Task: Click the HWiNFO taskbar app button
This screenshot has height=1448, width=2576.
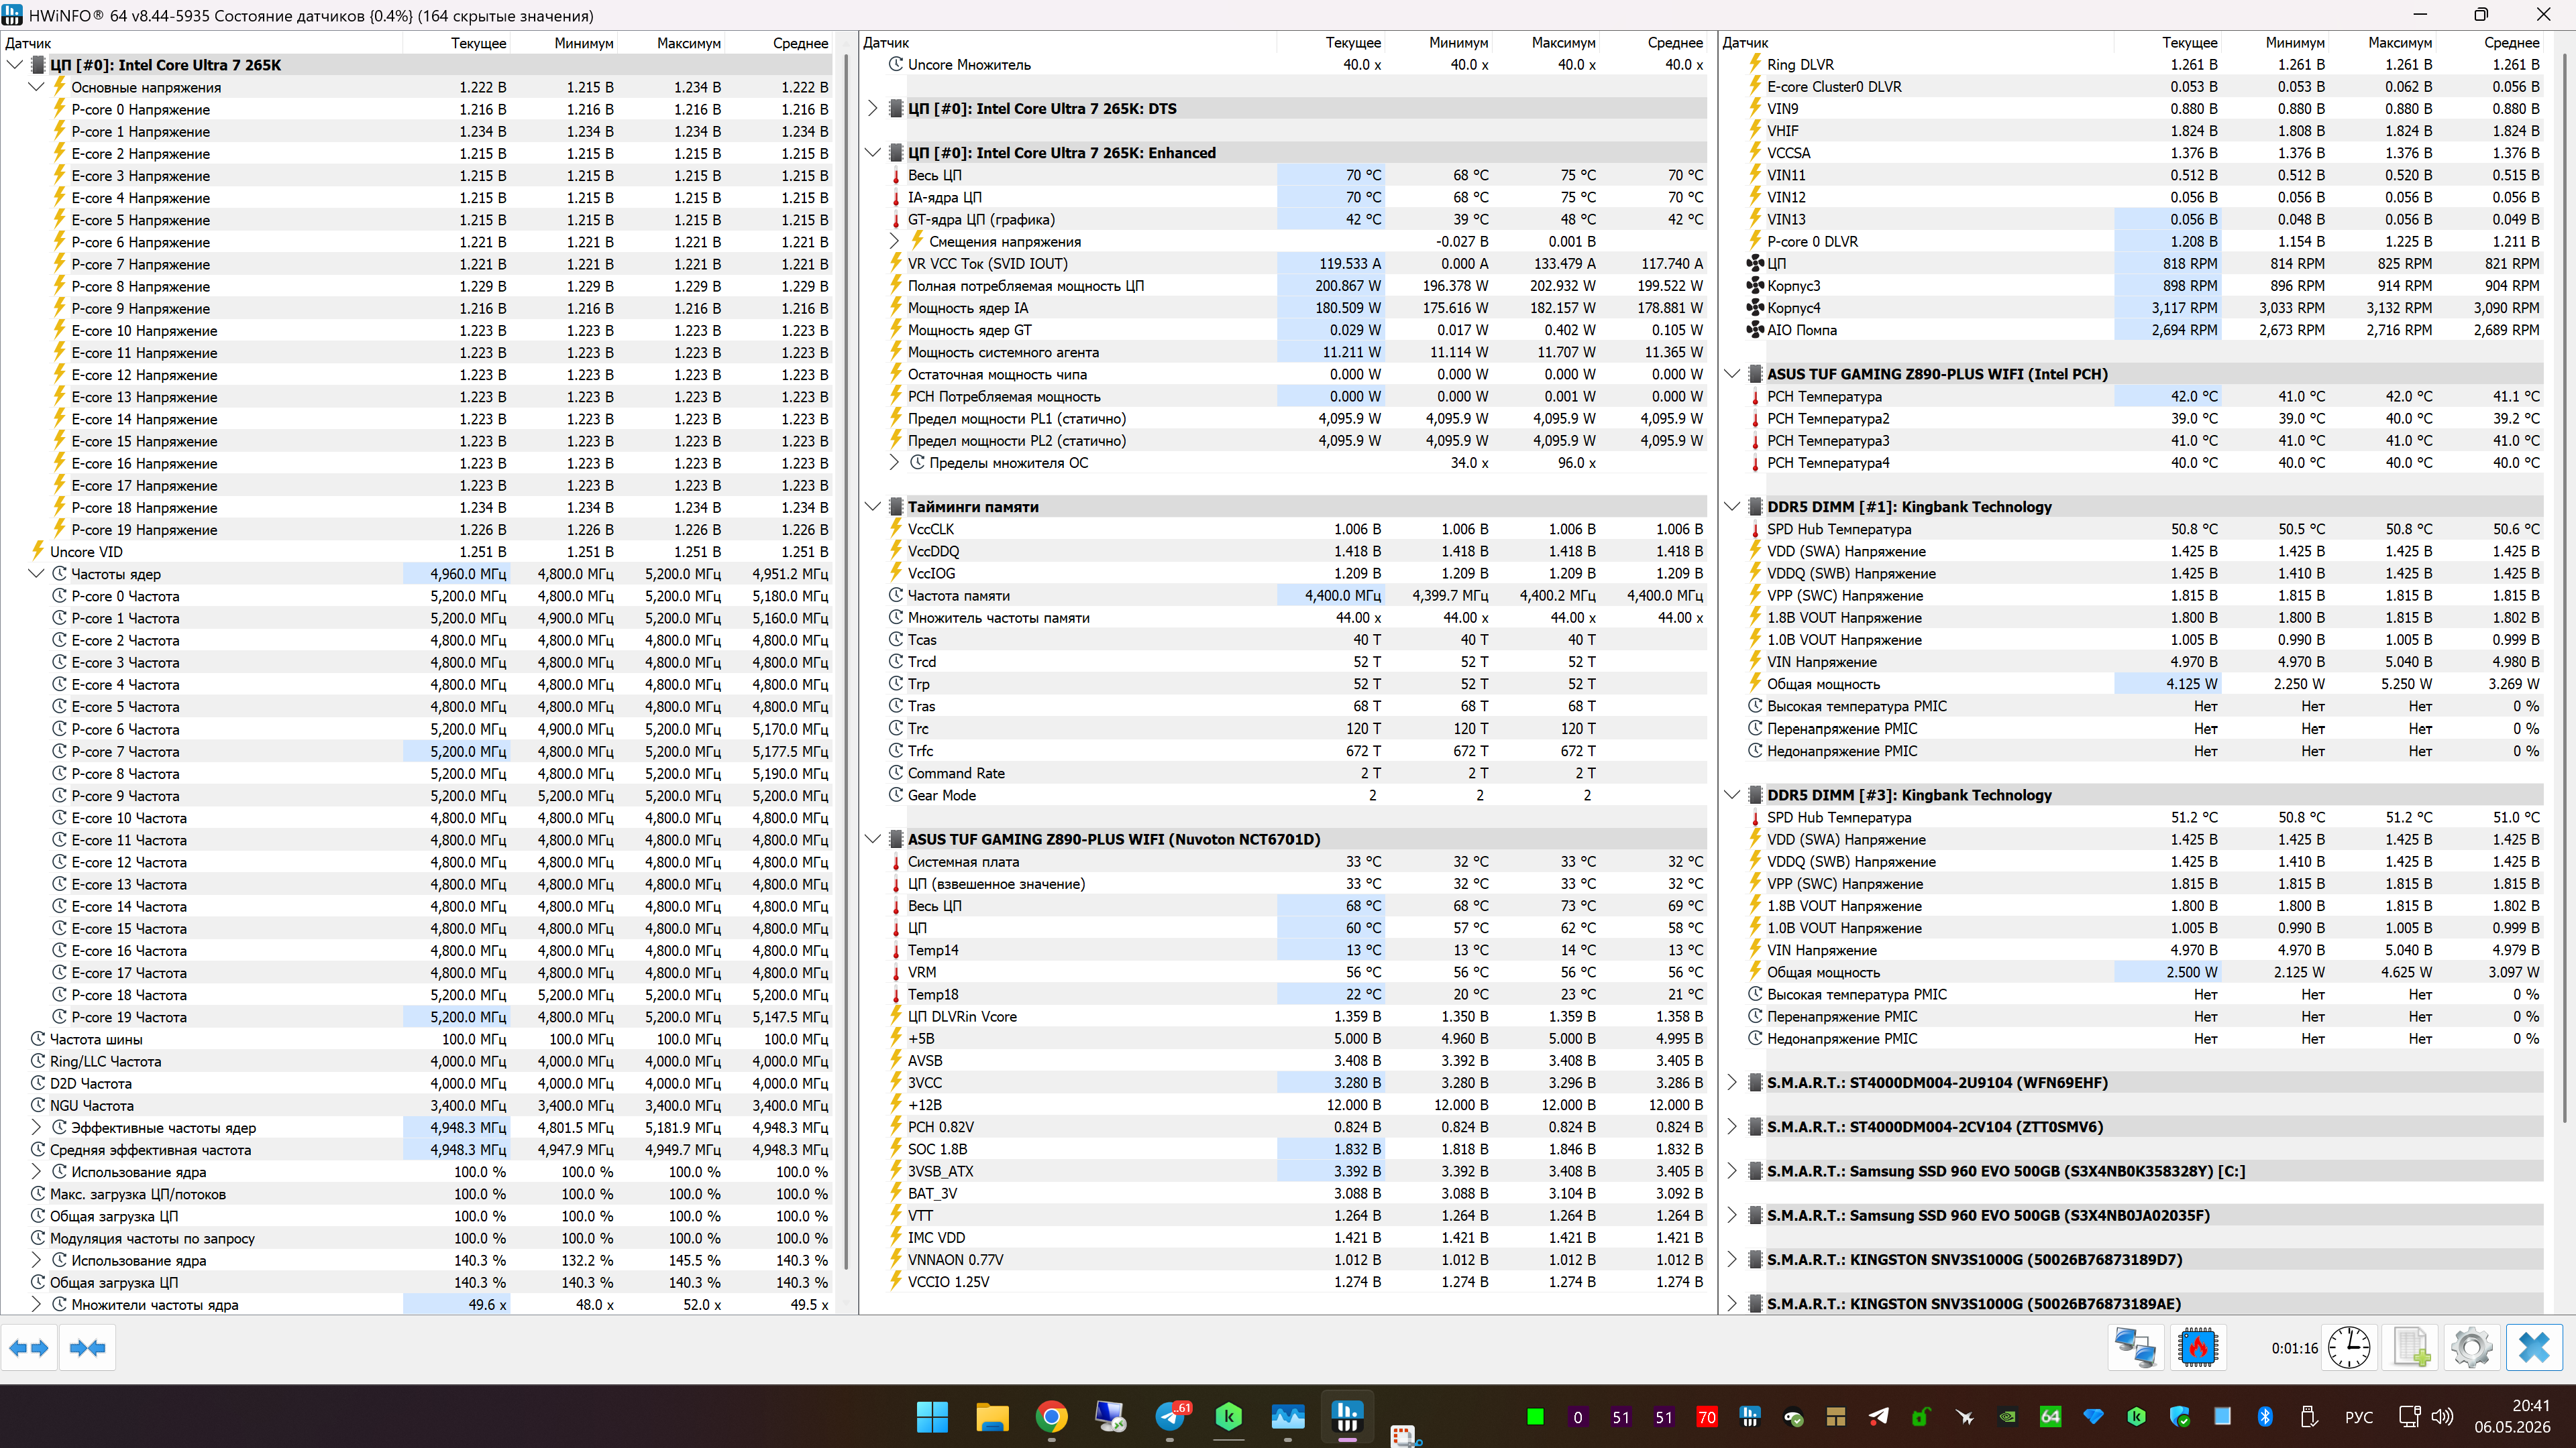Action: click(1347, 1416)
